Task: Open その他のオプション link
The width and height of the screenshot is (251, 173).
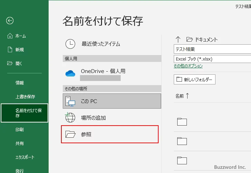Action: (188, 66)
